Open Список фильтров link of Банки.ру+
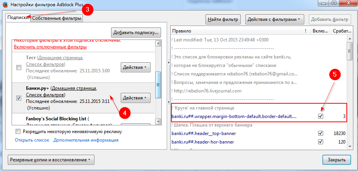This screenshot has height=171, width=358. point(45,94)
